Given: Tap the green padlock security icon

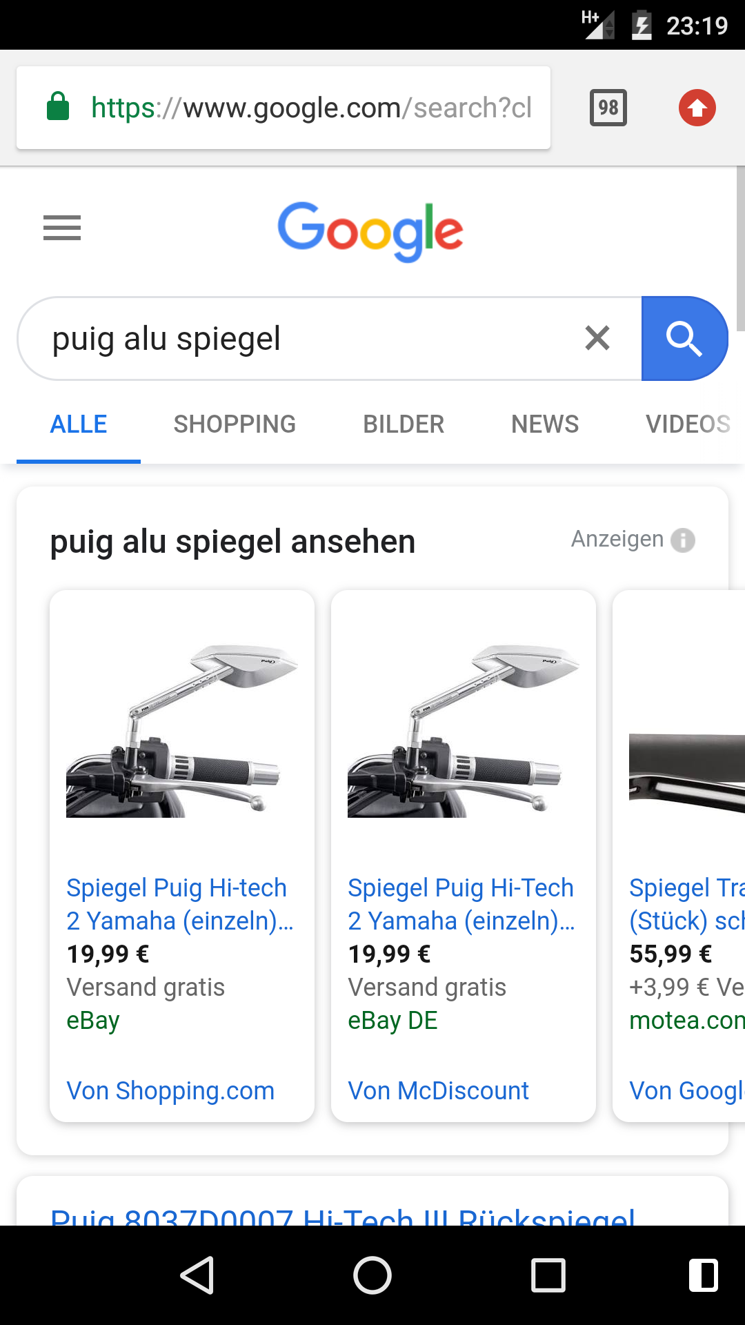Looking at the screenshot, I should [58, 107].
